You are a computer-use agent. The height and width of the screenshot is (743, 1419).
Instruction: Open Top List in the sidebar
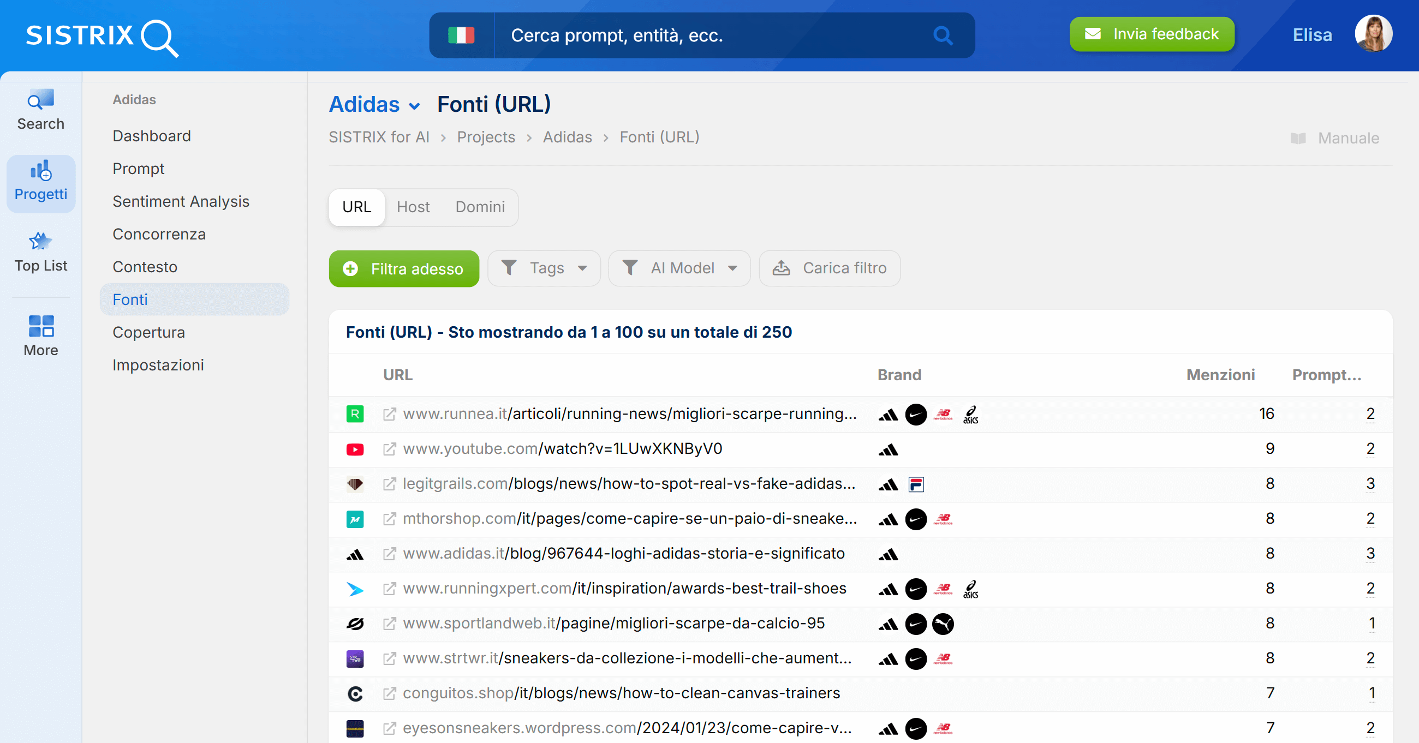[40, 251]
